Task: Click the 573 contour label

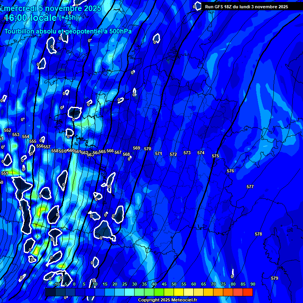Action: (187, 153)
